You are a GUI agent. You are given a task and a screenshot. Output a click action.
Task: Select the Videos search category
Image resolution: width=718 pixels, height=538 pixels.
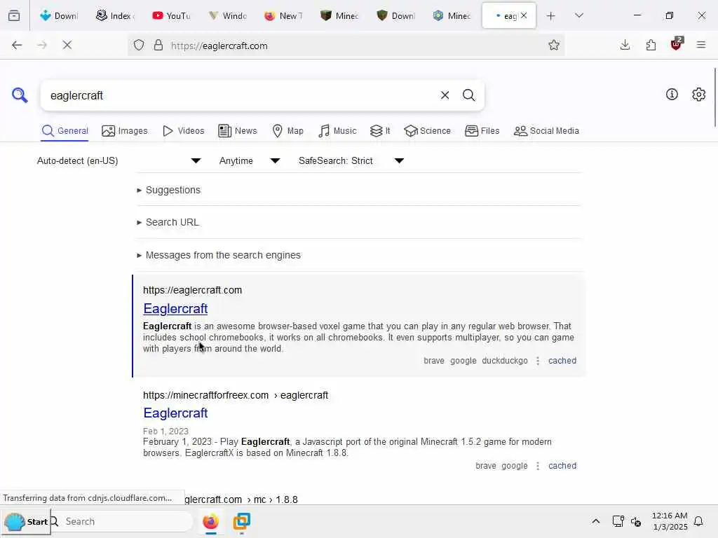point(184,131)
